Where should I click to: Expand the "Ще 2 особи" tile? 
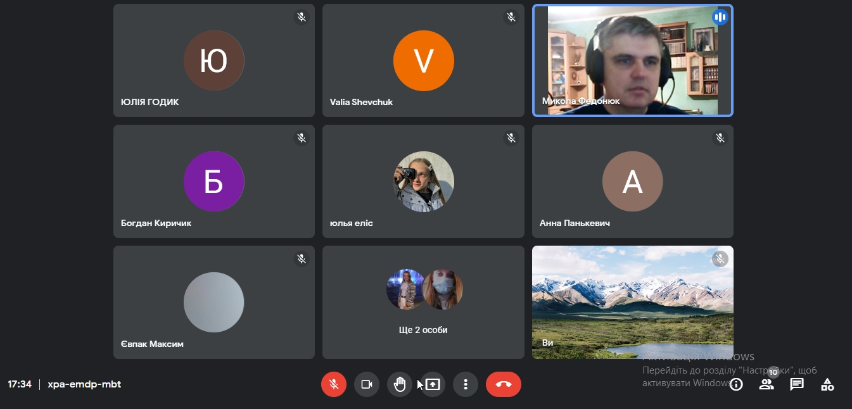(423, 302)
